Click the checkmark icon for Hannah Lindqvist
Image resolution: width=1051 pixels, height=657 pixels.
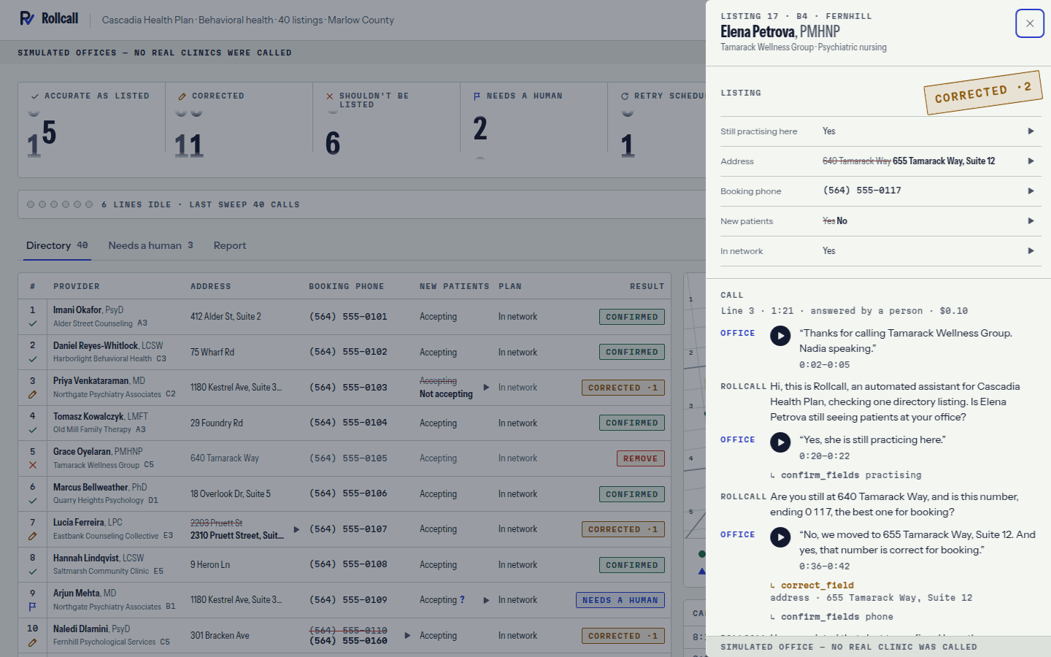(x=33, y=572)
